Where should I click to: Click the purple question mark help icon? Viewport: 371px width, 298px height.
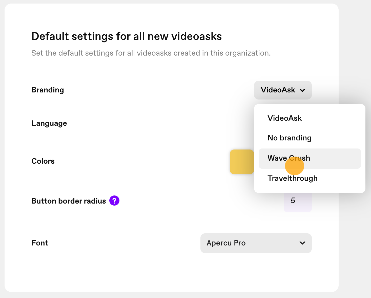(114, 201)
